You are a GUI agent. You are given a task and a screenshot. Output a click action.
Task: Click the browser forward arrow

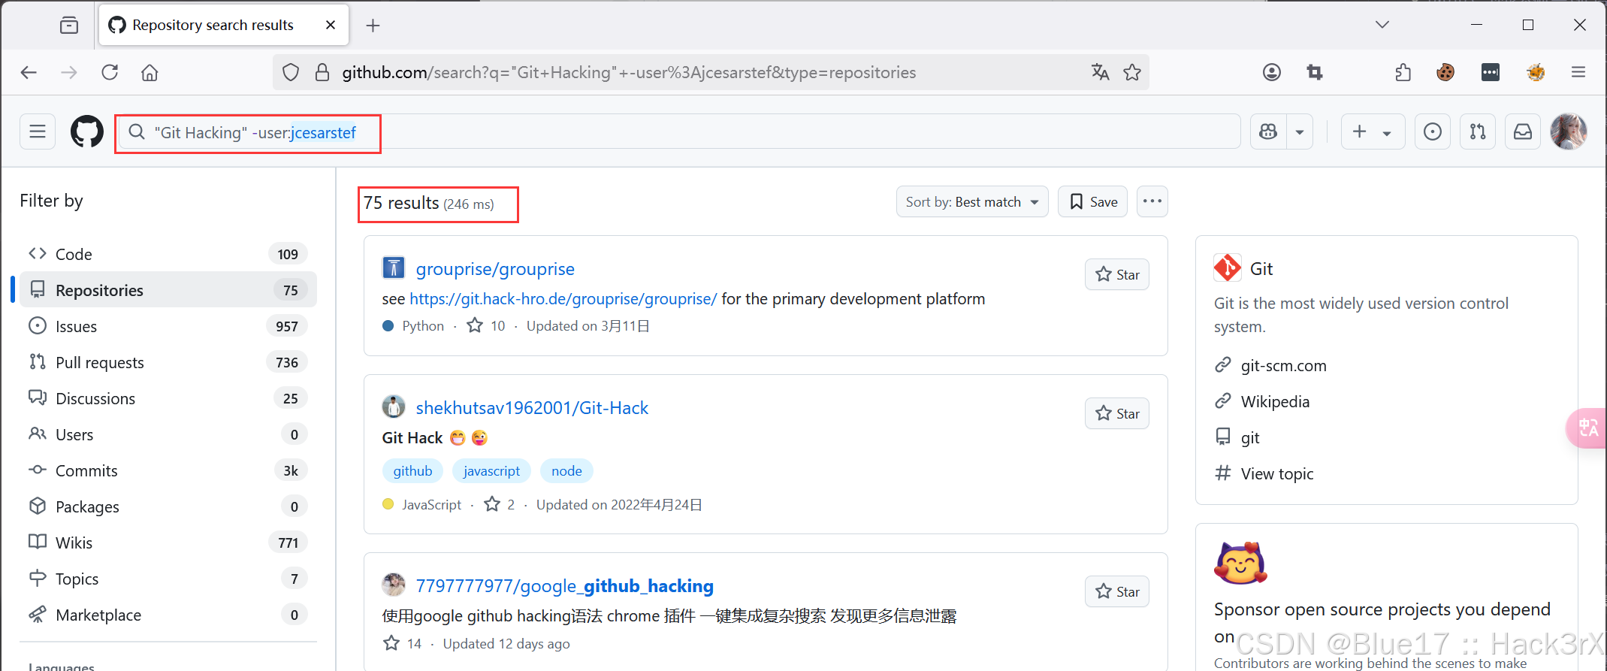point(69,72)
